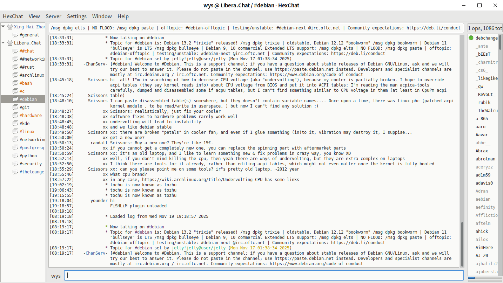Click the channel icon next to #linux
Viewport: 503px width, 283px height.
point(15,132)
